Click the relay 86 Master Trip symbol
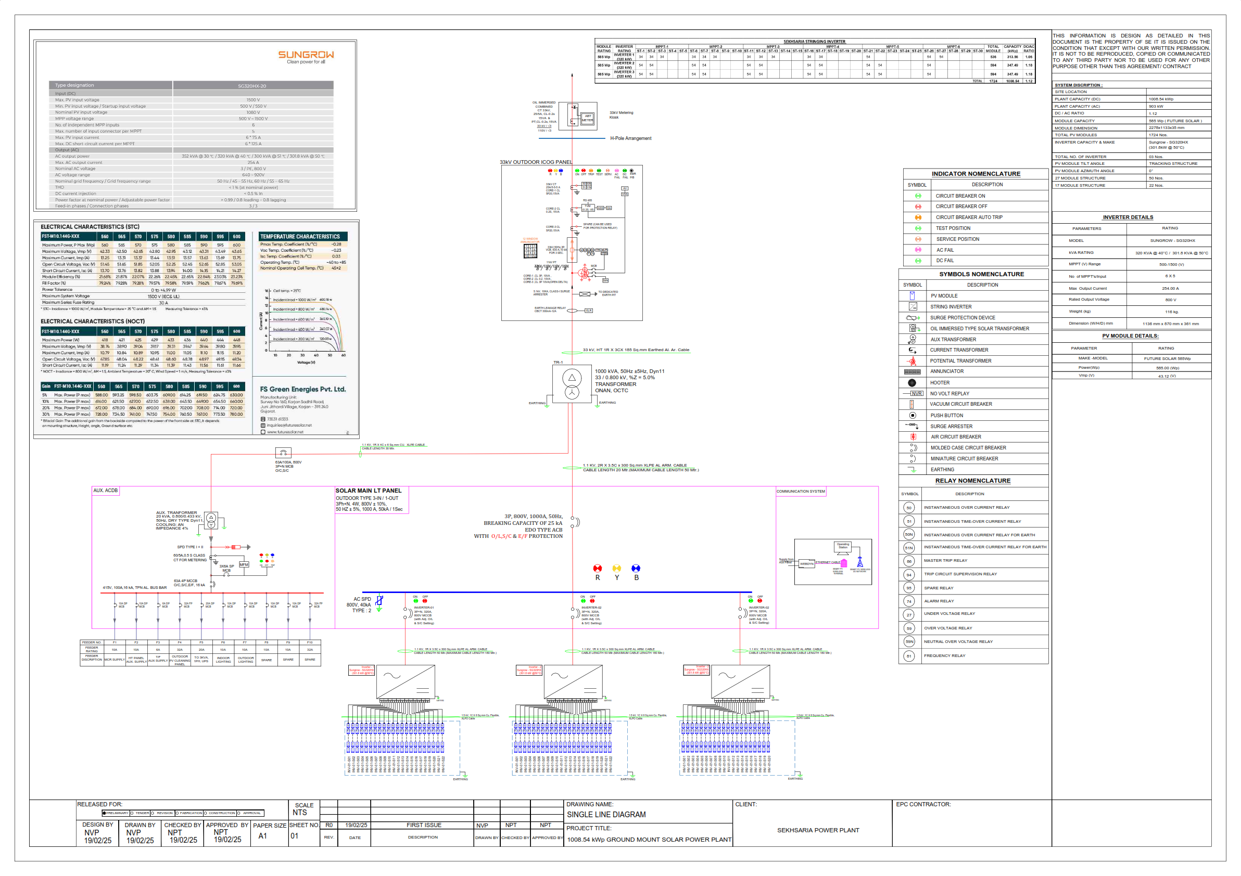Screen dimensions: 1241x876 [908, 561]
